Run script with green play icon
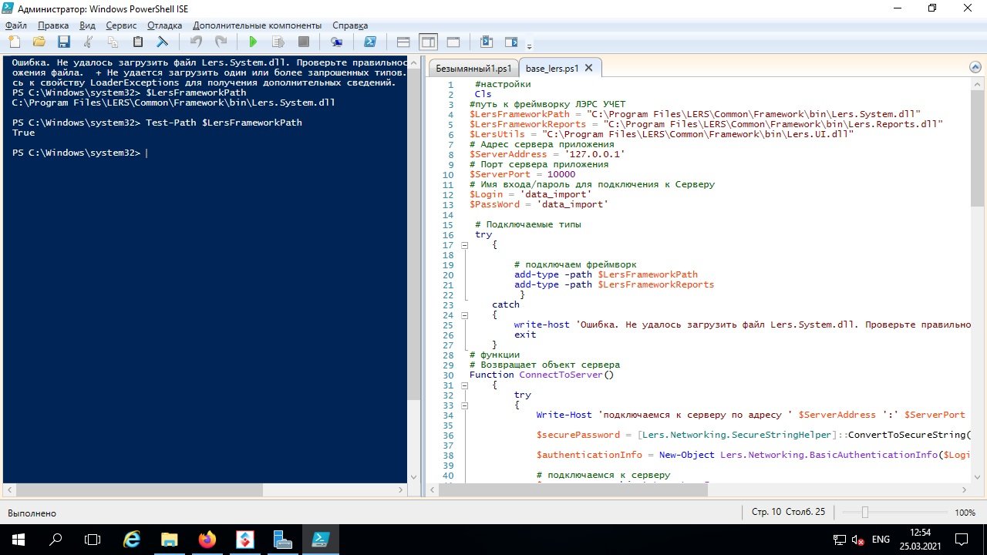987x555 pixels. [x=253, y=42]
